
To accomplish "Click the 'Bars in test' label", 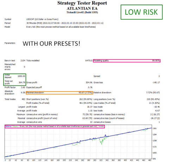I will pos(10,60).
